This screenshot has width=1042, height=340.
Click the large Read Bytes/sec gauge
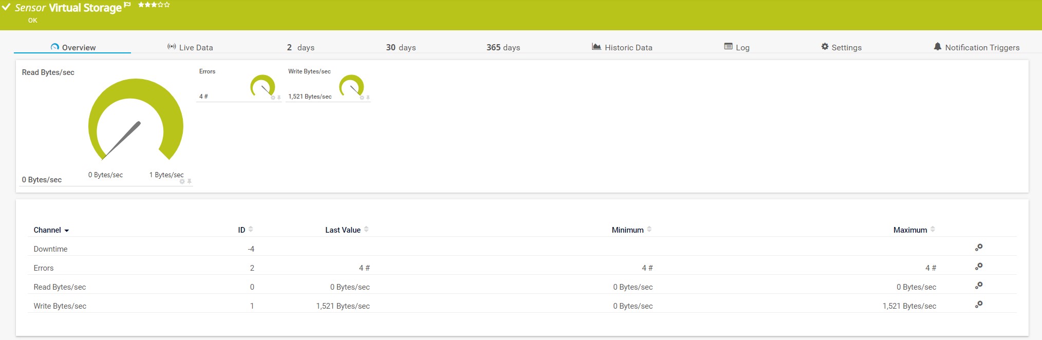[x=136, y=123]
